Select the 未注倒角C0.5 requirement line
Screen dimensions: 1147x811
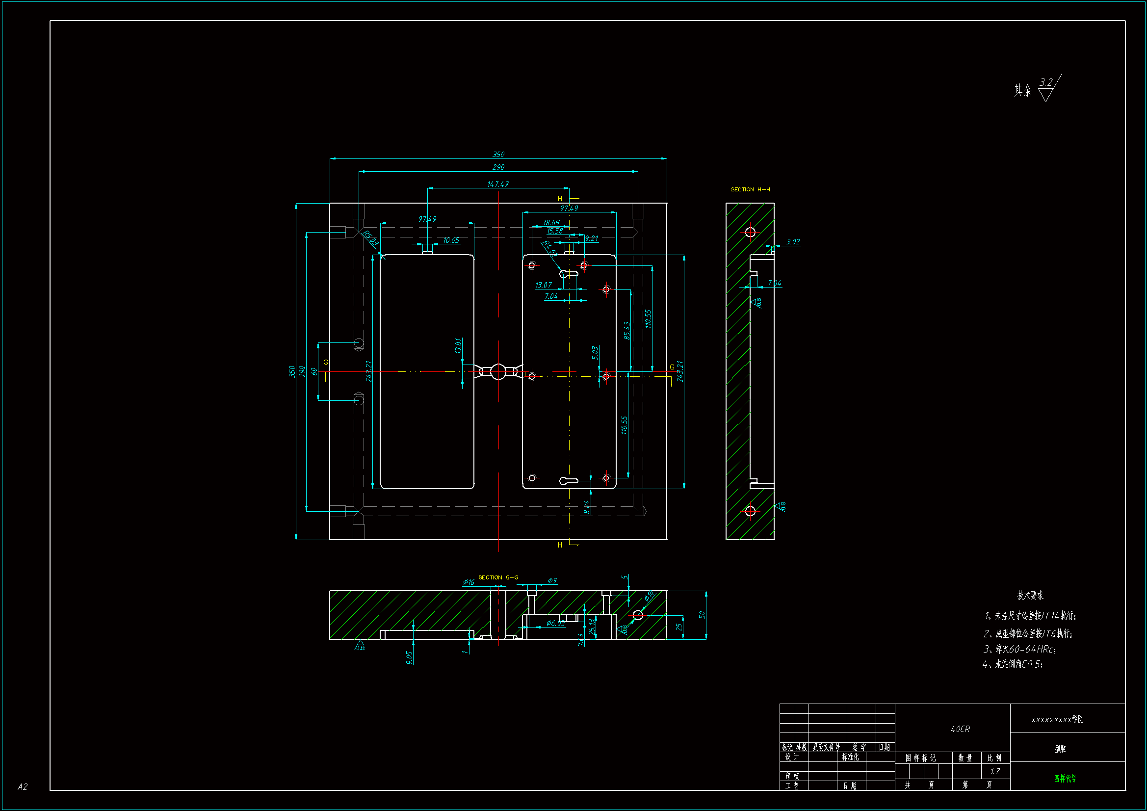[x=1012, y=664]
